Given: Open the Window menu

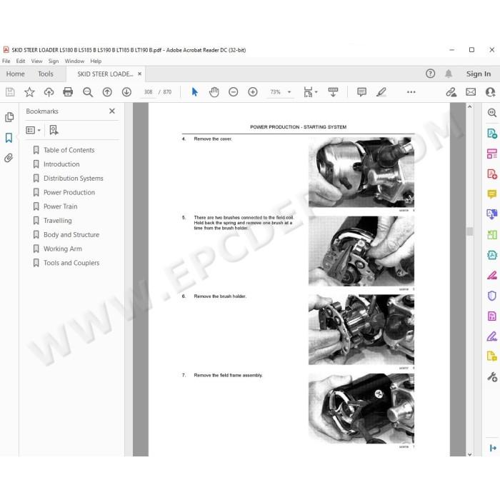Looking at the screenshot, I should pos(74,61).
